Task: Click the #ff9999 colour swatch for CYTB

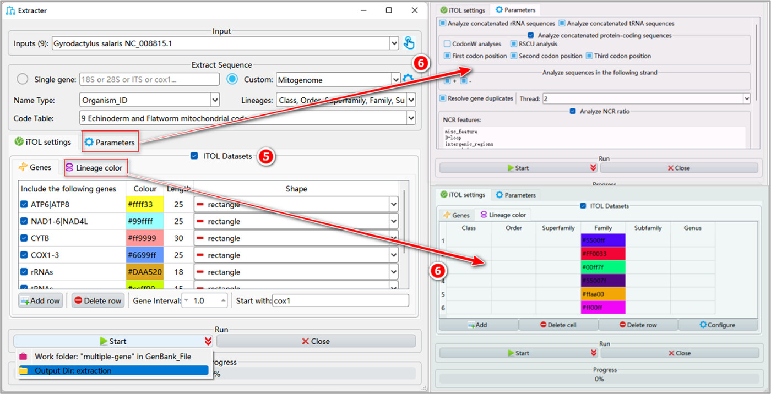Action: (x=145, y=238)
